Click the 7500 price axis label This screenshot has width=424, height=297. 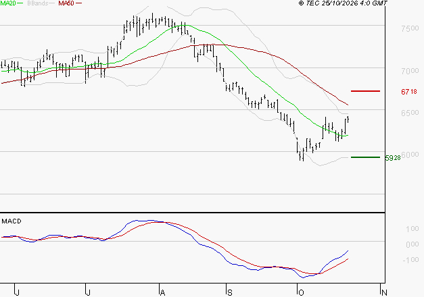410,28
